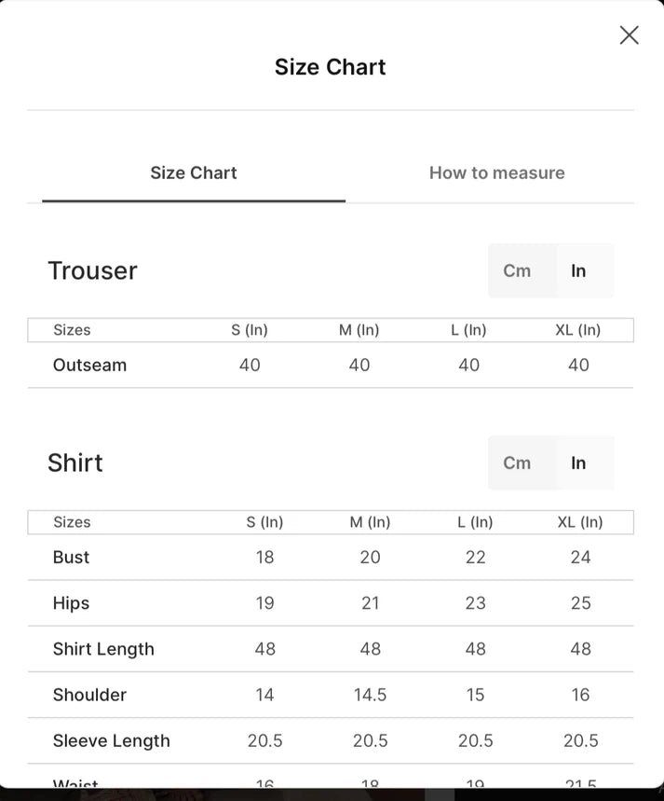Select the Bust row label

(71, 557)
